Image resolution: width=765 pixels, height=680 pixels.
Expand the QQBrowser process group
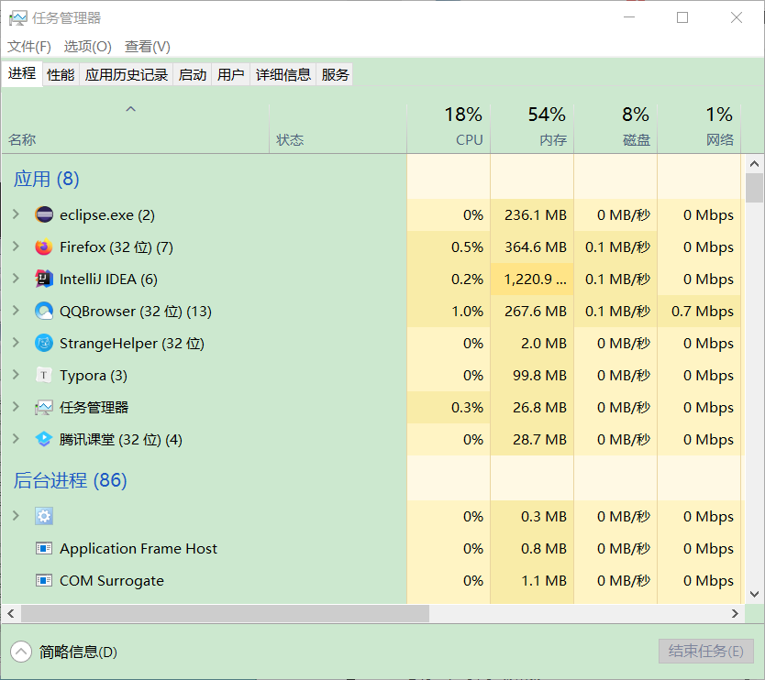click(x=17, y=311)
